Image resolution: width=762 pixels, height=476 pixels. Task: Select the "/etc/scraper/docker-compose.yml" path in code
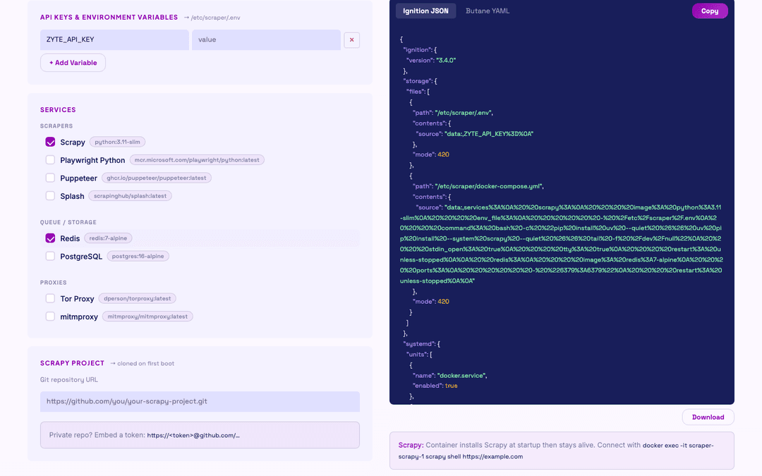click(489, 186)
